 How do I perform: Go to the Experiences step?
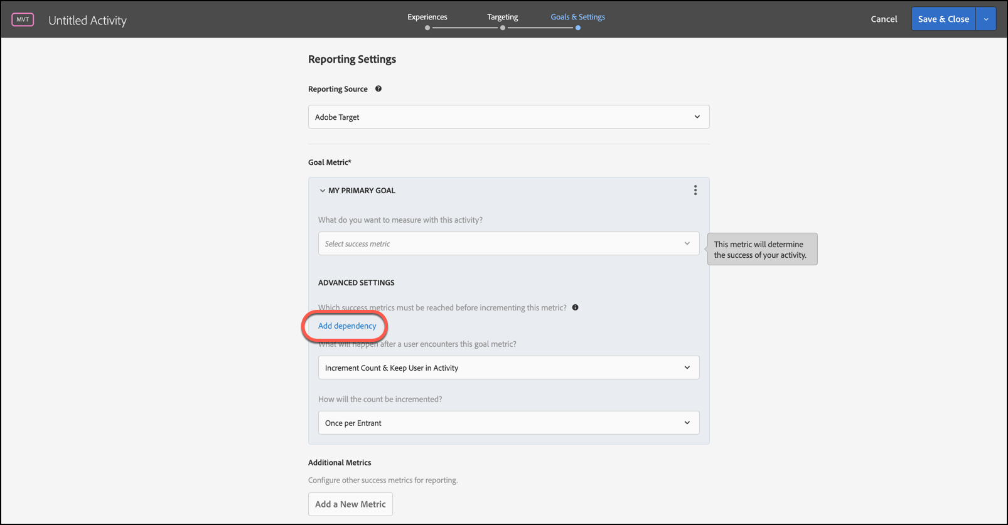427,17
